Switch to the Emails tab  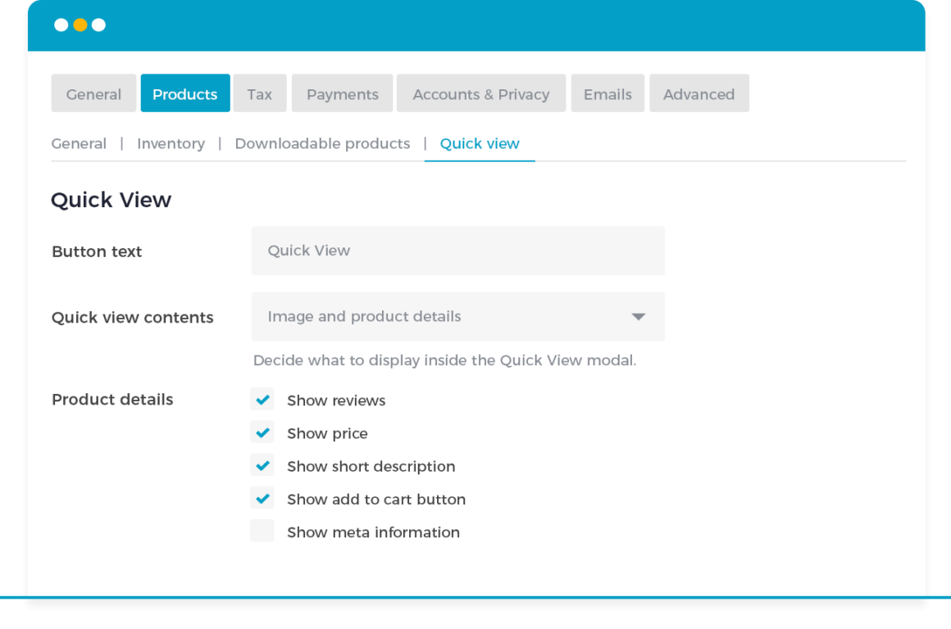607,93
